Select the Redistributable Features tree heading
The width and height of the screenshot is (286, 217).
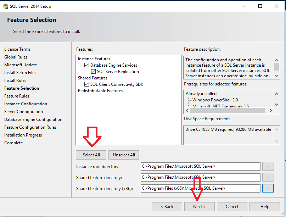pyautogui.click(x=100, y=91)
